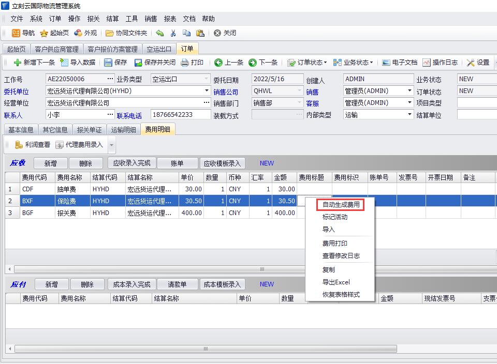This screenshot has width=497, height=364.
Task: Click the 联系电话 input field
Action: point(179,115)
